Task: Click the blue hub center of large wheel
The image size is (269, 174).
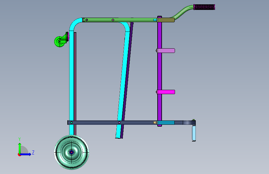Action: coord(72,152)
